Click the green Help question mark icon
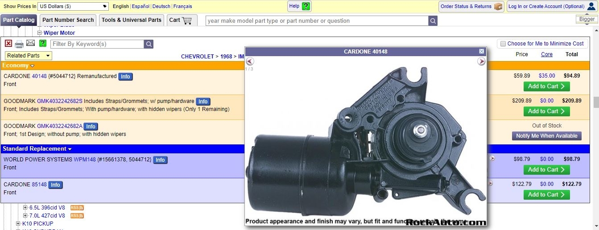Viewport: 599px width, 230px height. [x=306, y=6]
